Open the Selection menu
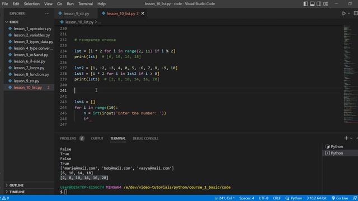Image resolution: width=358 pixels, height=201 pixels. [x=31, y=4]
